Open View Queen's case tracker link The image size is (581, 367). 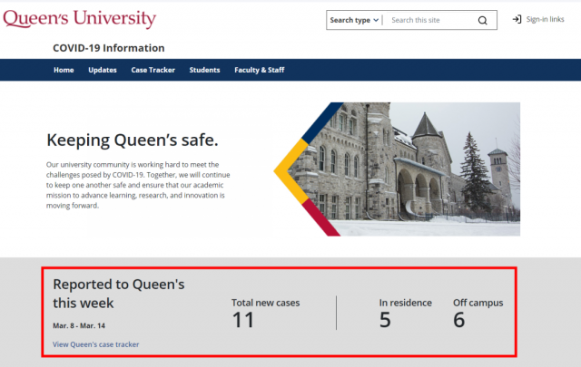(x=96, y=344)
